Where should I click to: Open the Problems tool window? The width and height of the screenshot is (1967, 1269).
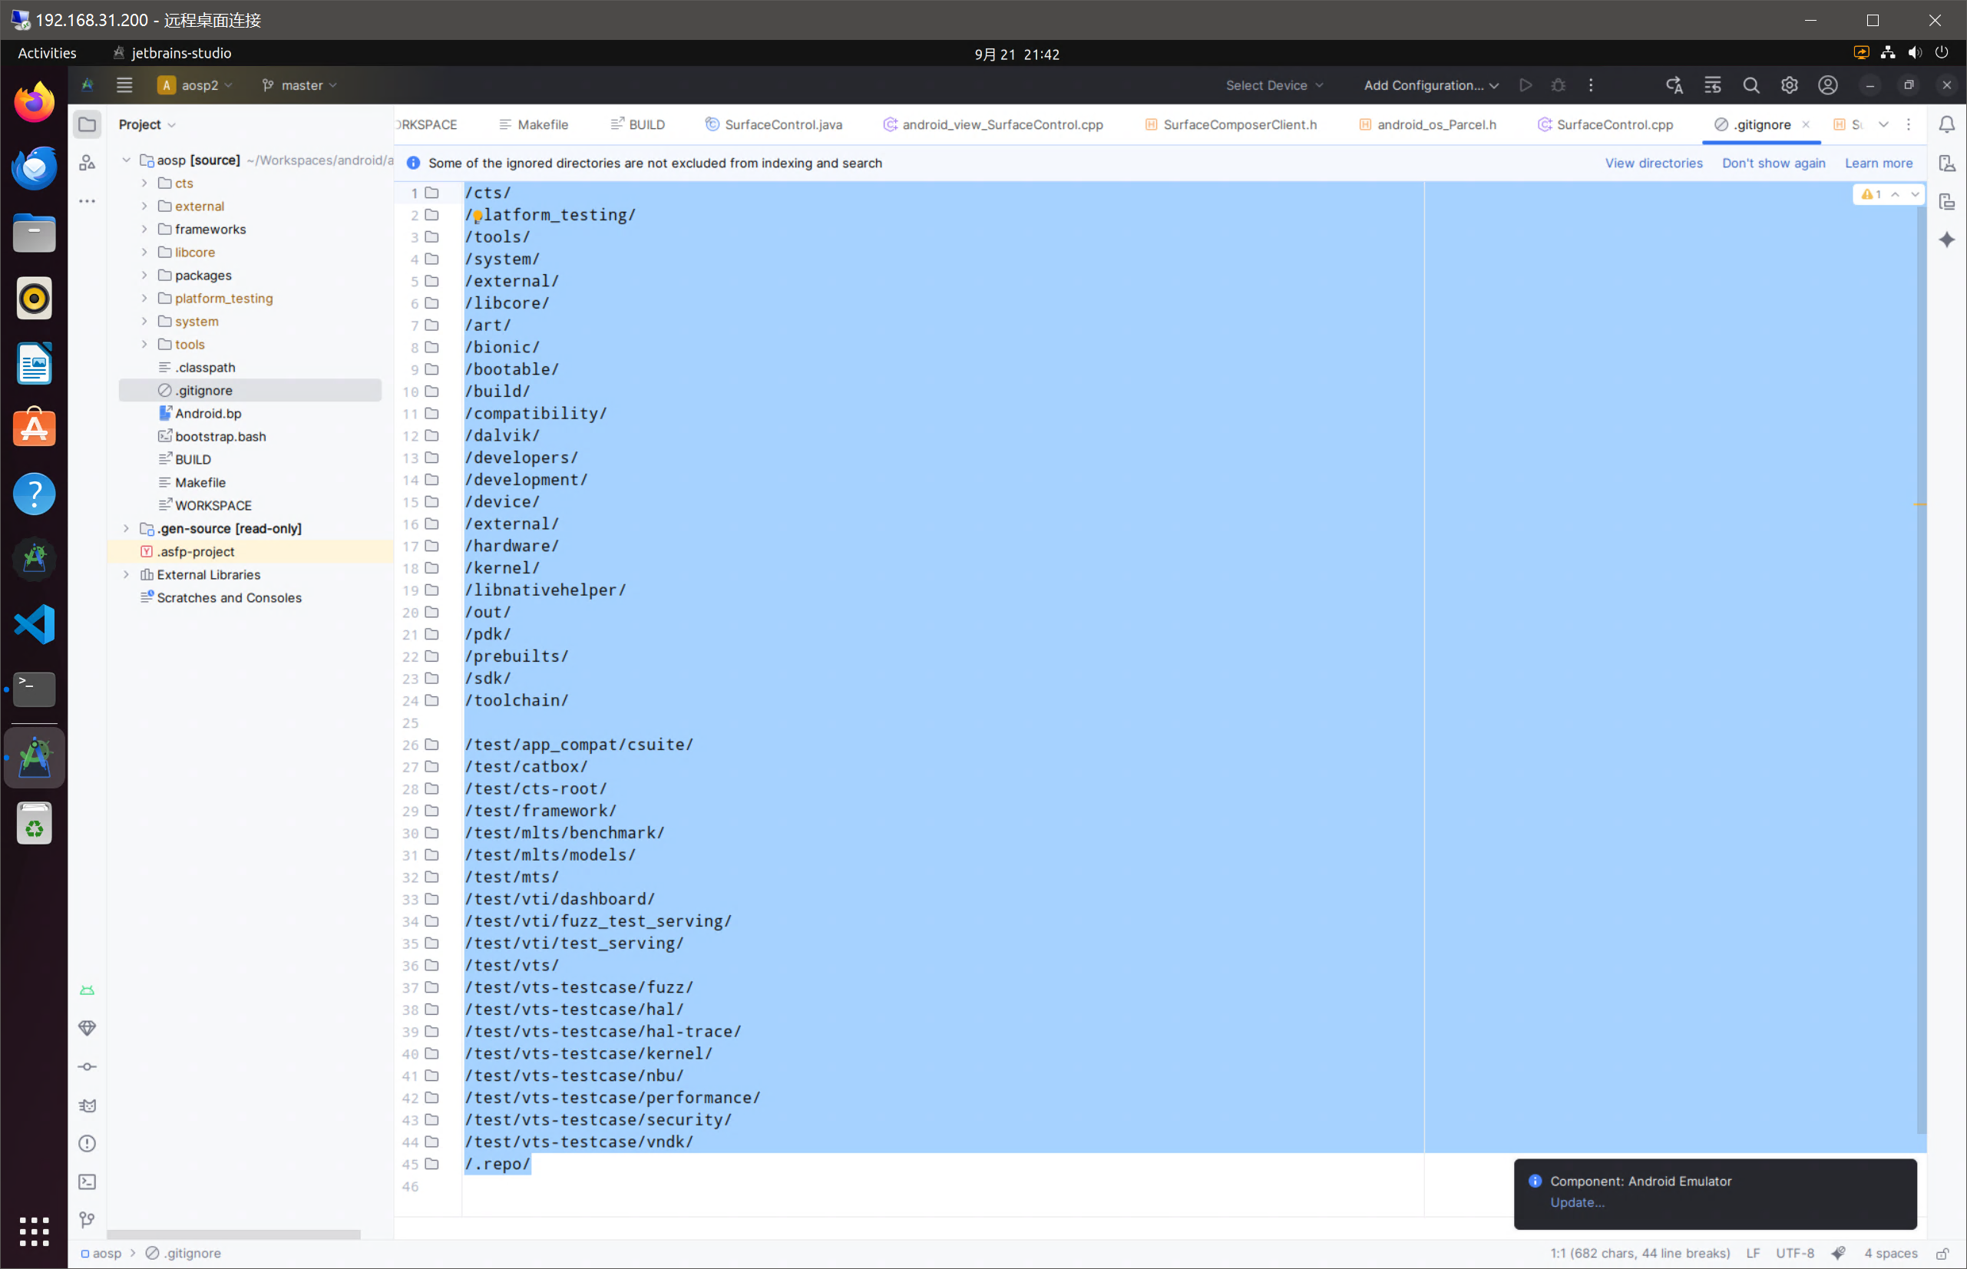coord(88,1143)
